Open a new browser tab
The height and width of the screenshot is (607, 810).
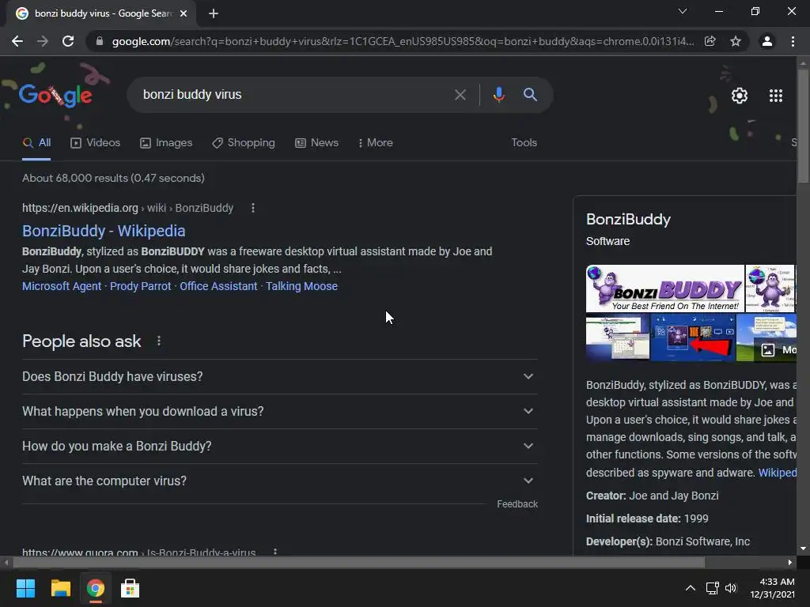point(214,13)
